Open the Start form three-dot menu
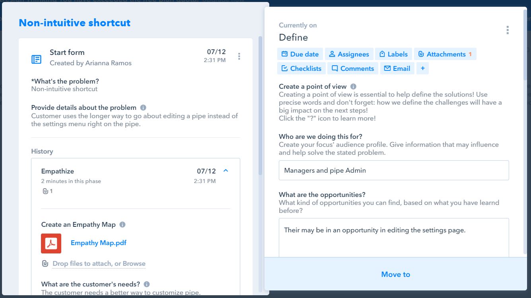The width and height of the screenshot is (531, 298). tap(239, 56)
